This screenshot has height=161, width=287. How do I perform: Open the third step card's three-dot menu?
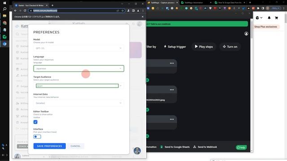[172, 119]
